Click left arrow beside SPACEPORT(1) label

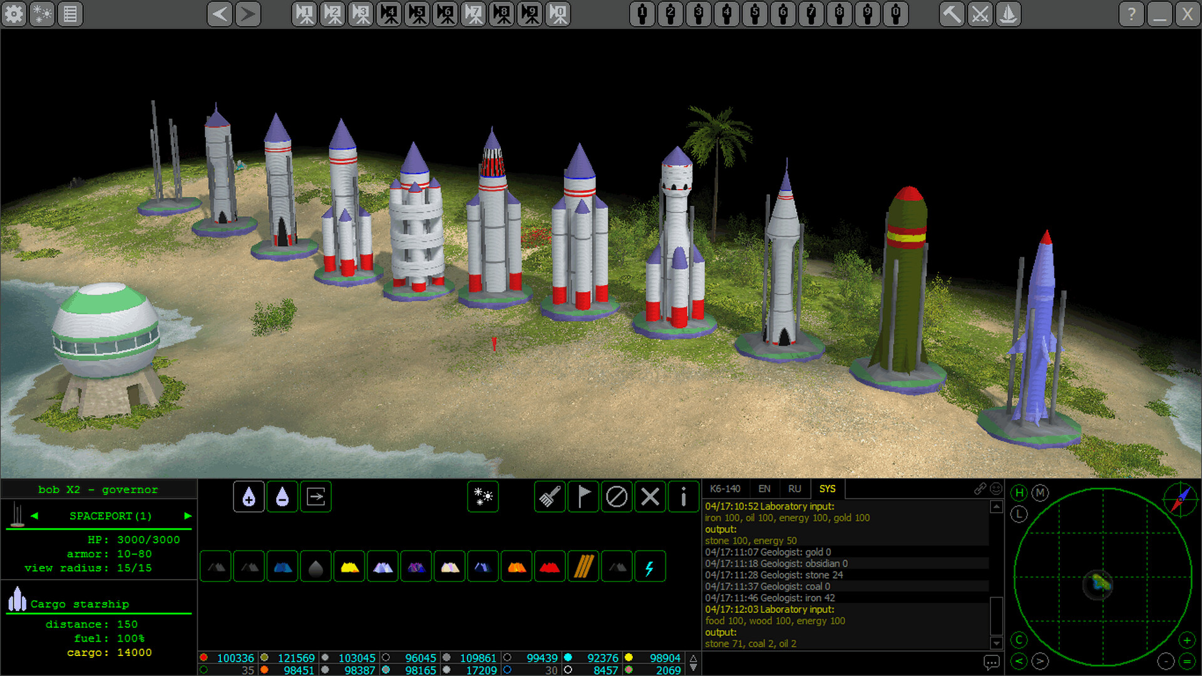pyautogui.click(x=34, y=516)
